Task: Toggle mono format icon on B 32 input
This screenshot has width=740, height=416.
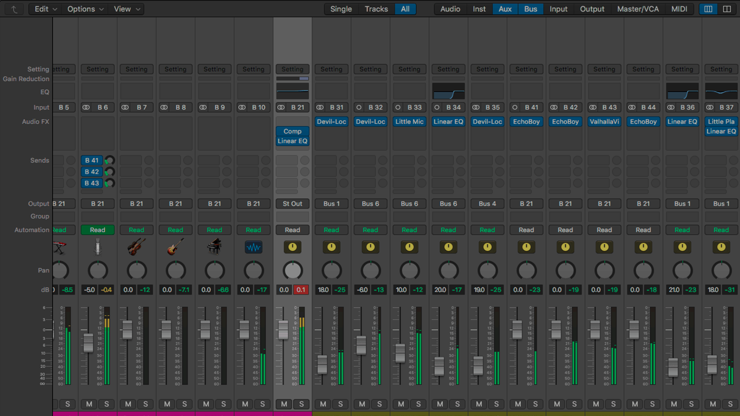Action: pyautogui.click(x=359, y=107)
